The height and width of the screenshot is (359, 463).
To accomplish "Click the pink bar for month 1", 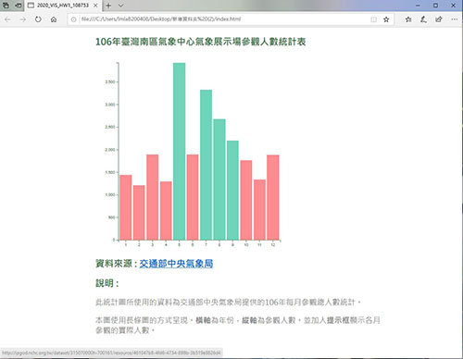I will click(x=126, y=207).
